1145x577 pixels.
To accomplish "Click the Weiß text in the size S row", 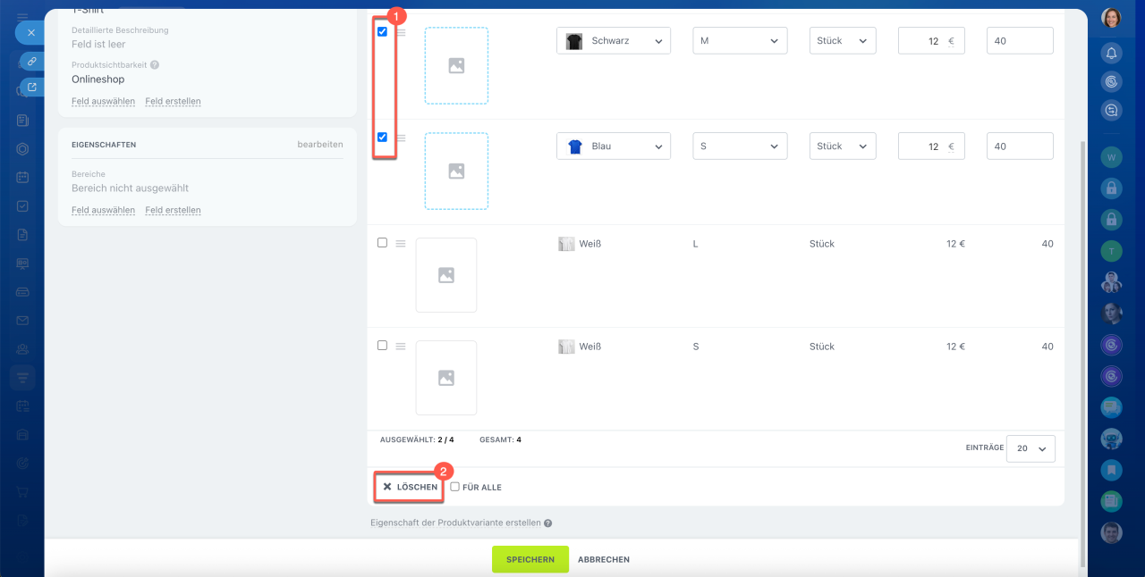I will [590, 347].
